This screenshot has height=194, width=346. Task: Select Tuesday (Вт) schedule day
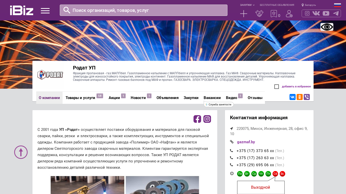pos(247,174)
